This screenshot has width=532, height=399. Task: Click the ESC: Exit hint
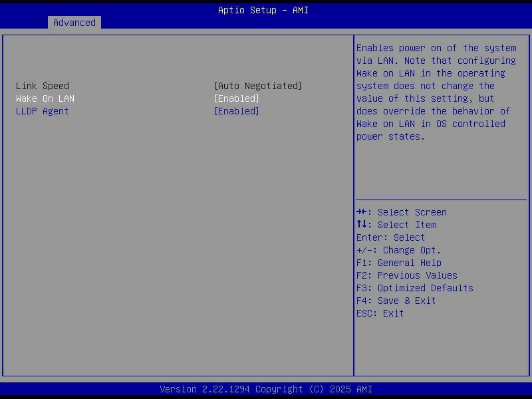coord(380,313)
